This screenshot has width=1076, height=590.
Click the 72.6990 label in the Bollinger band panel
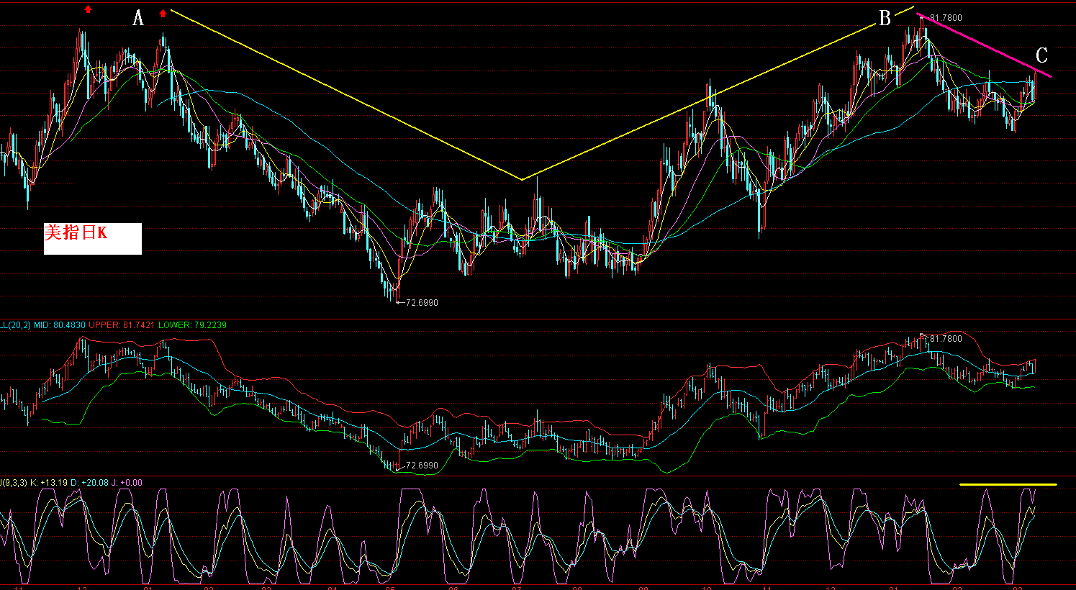[422, 466]
